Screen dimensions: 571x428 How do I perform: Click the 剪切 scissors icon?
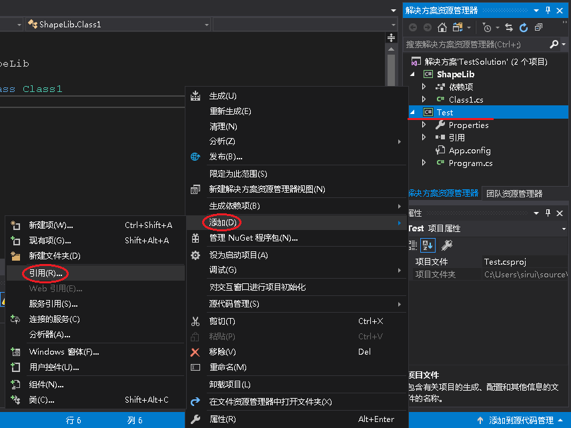[195, 321]
